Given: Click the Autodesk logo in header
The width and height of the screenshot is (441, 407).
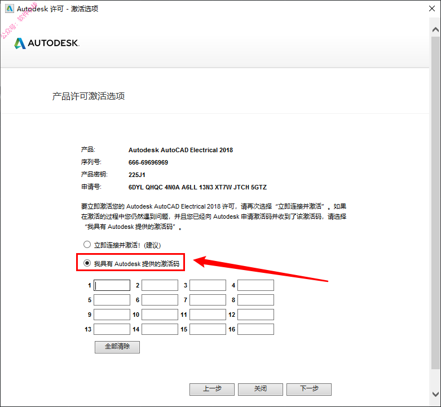Looking at the screenshot, I should (47, 43).
